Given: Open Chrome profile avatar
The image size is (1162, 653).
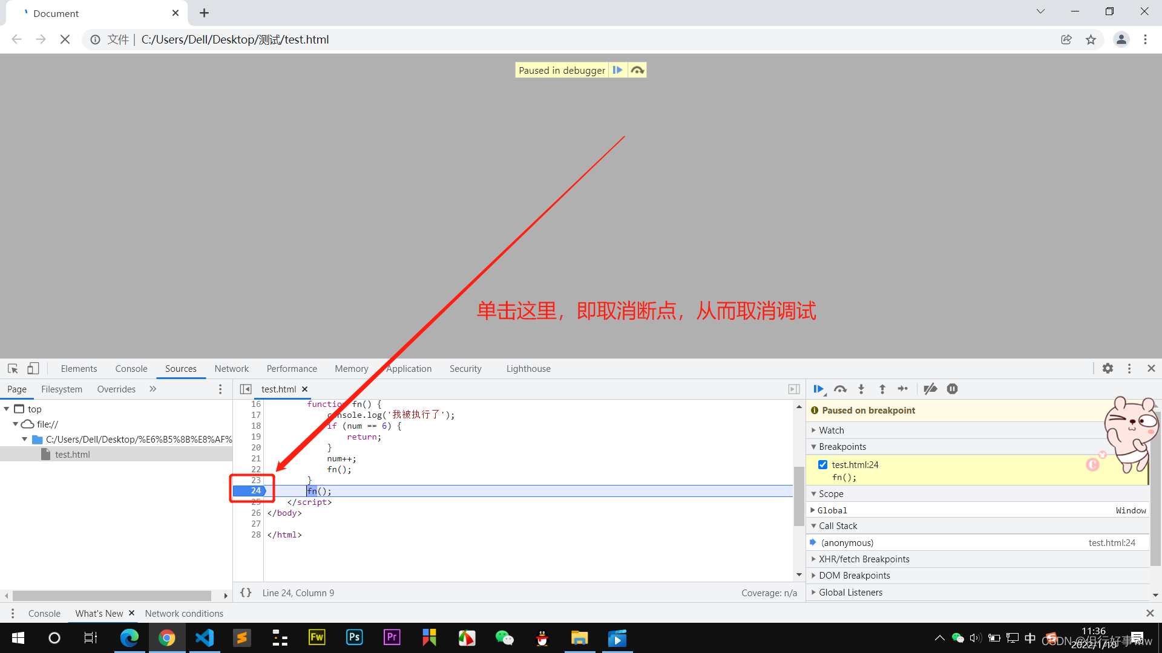Looking at the screenshot, I should [x=1121, y=39].
